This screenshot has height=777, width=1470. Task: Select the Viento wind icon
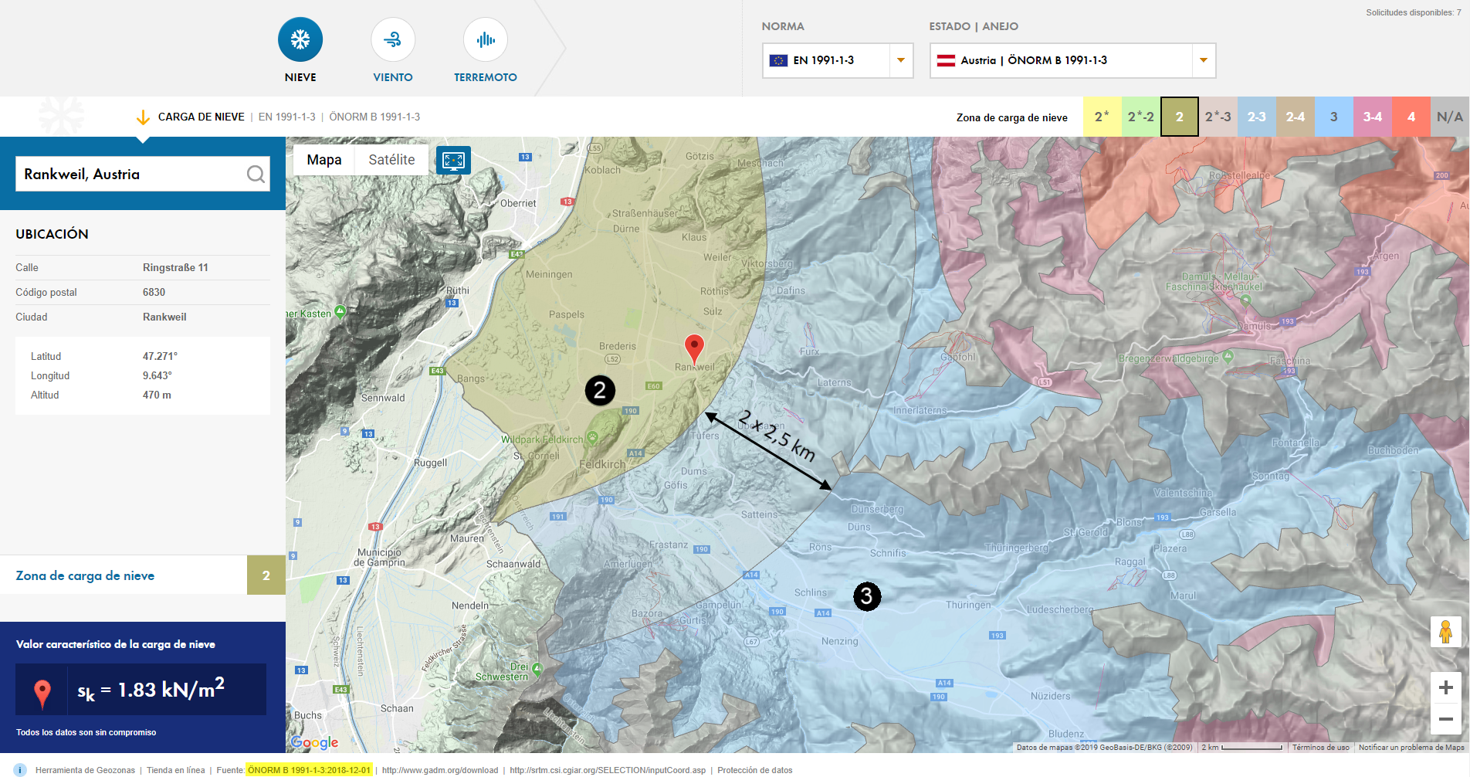pos(393,39)
